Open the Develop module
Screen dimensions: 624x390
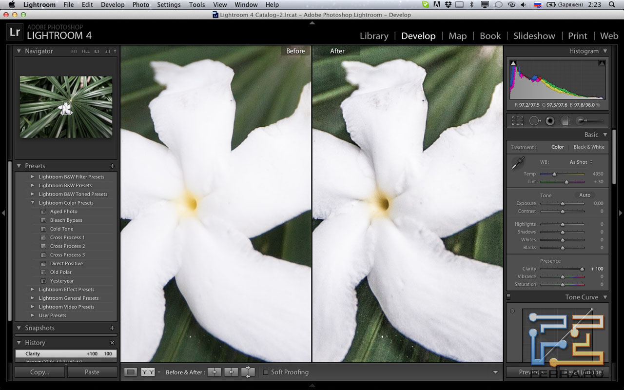[418, 36]
